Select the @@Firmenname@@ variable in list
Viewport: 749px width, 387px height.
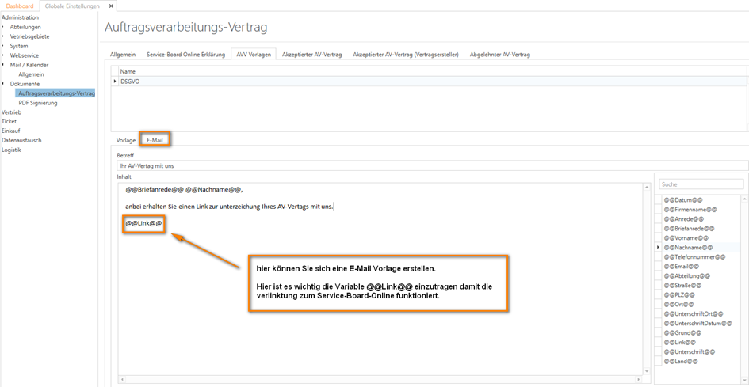click(690, 210)
